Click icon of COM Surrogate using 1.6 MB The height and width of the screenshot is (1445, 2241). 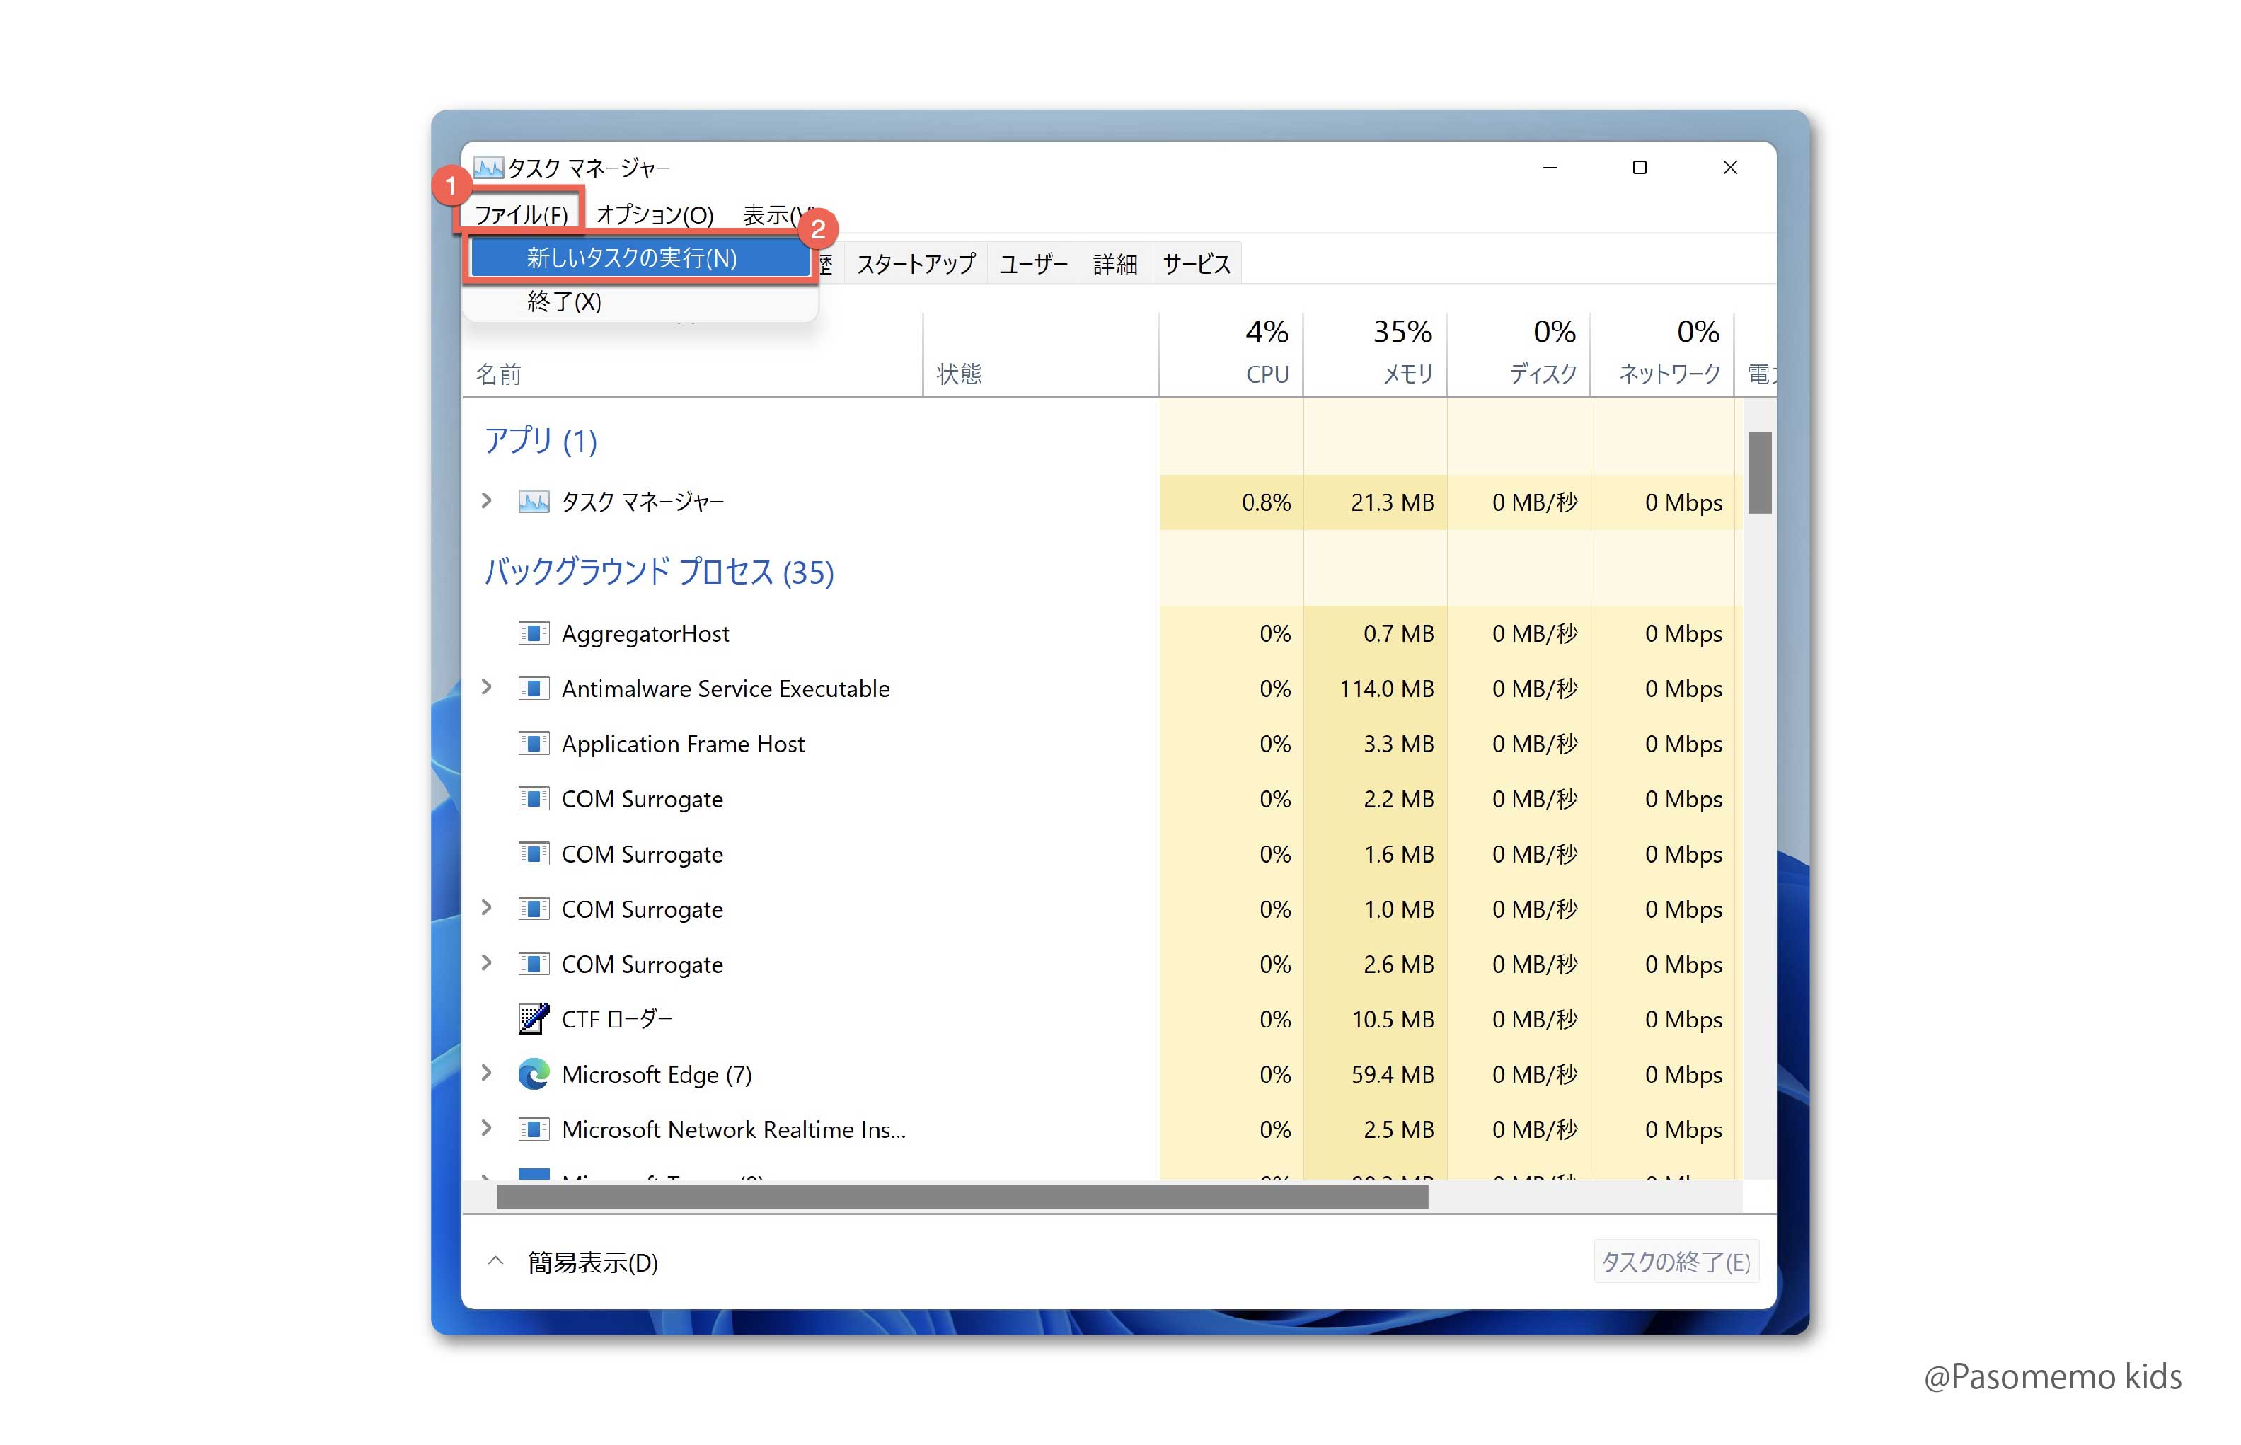point(534,854)
